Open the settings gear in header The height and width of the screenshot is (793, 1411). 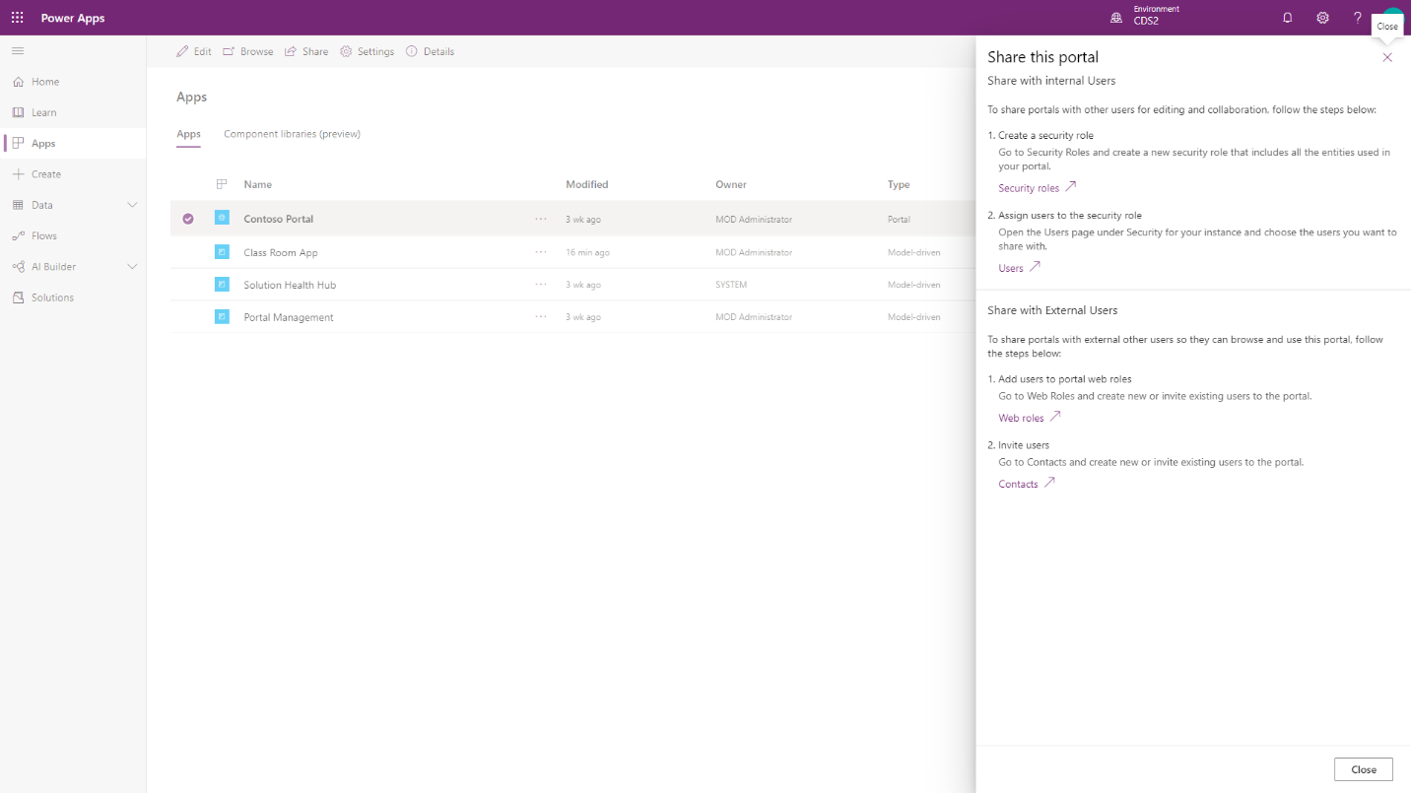(x=1322, y=18)
